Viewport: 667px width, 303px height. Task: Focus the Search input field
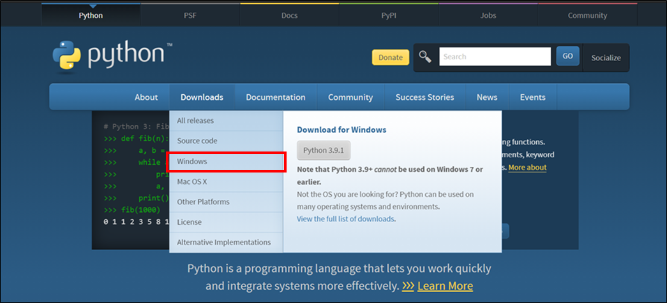[495, 57]
